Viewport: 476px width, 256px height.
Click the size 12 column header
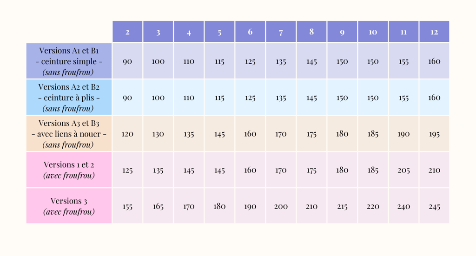coord(434,32)
